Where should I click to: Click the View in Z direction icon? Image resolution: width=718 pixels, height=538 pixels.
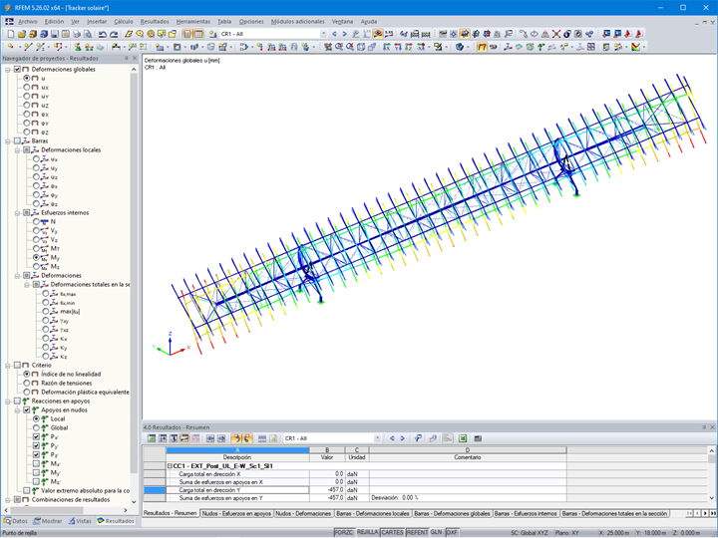(409, 47)
